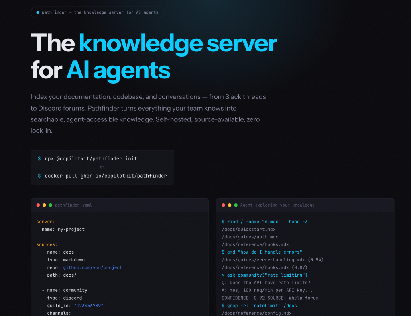Click the red dot in pathfinder.yaml window
Viewport: 411px width, 316px height.
pyautogui.click(x=38, y=205)
